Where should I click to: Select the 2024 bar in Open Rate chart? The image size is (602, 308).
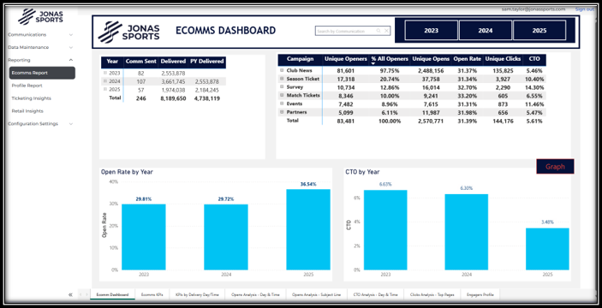pos(226,237)
